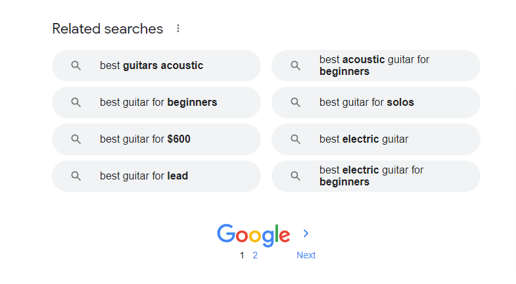Viewport: 516px width, 284px height.
Task: Click current page number 1
Action: point(242,255)
